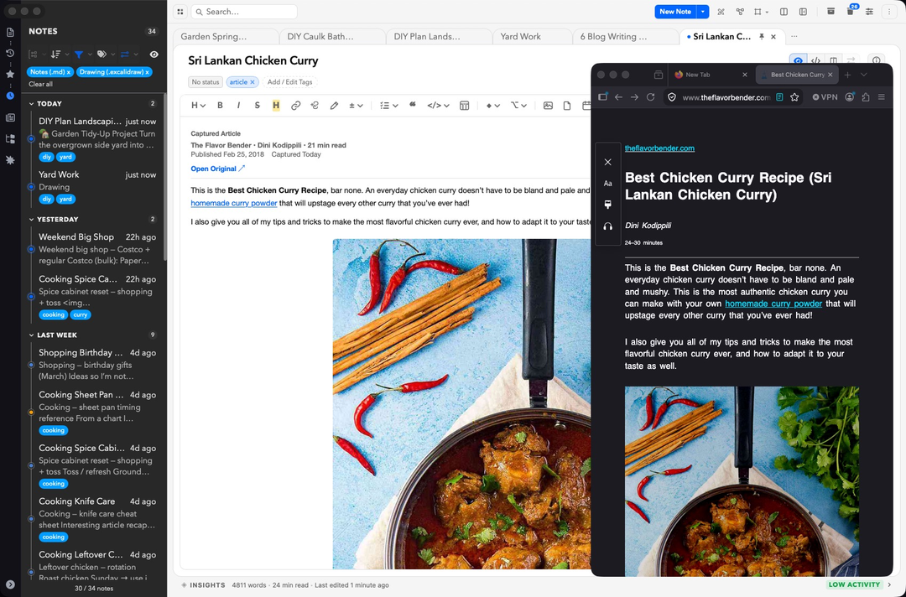This screenshot has width=906, height=597.
Task: Open the history icon in left rail
Action: (x=10, y=53)
